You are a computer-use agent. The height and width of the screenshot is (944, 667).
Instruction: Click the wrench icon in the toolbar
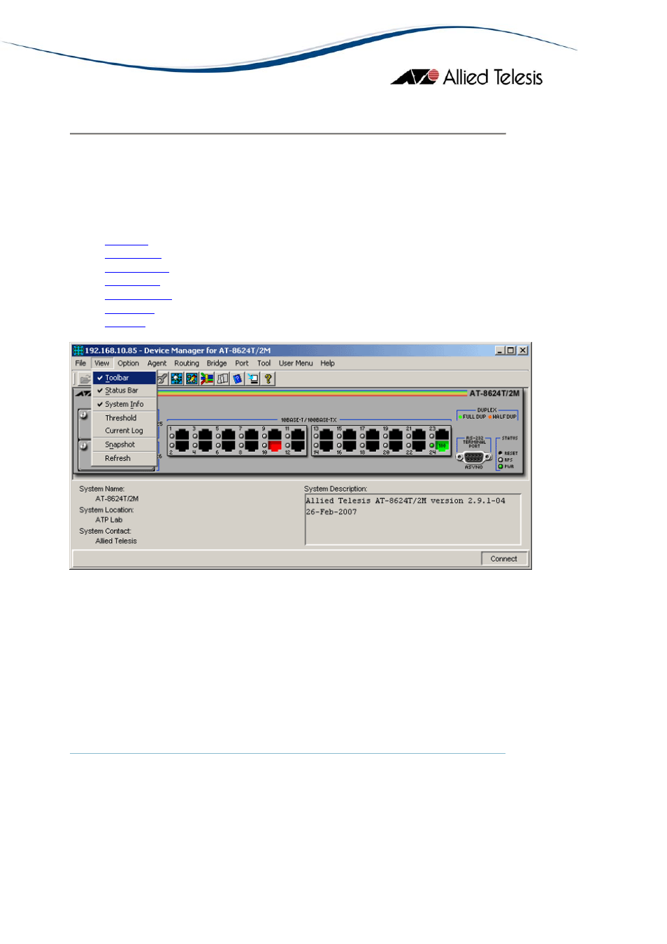click(x=162, y=378)
